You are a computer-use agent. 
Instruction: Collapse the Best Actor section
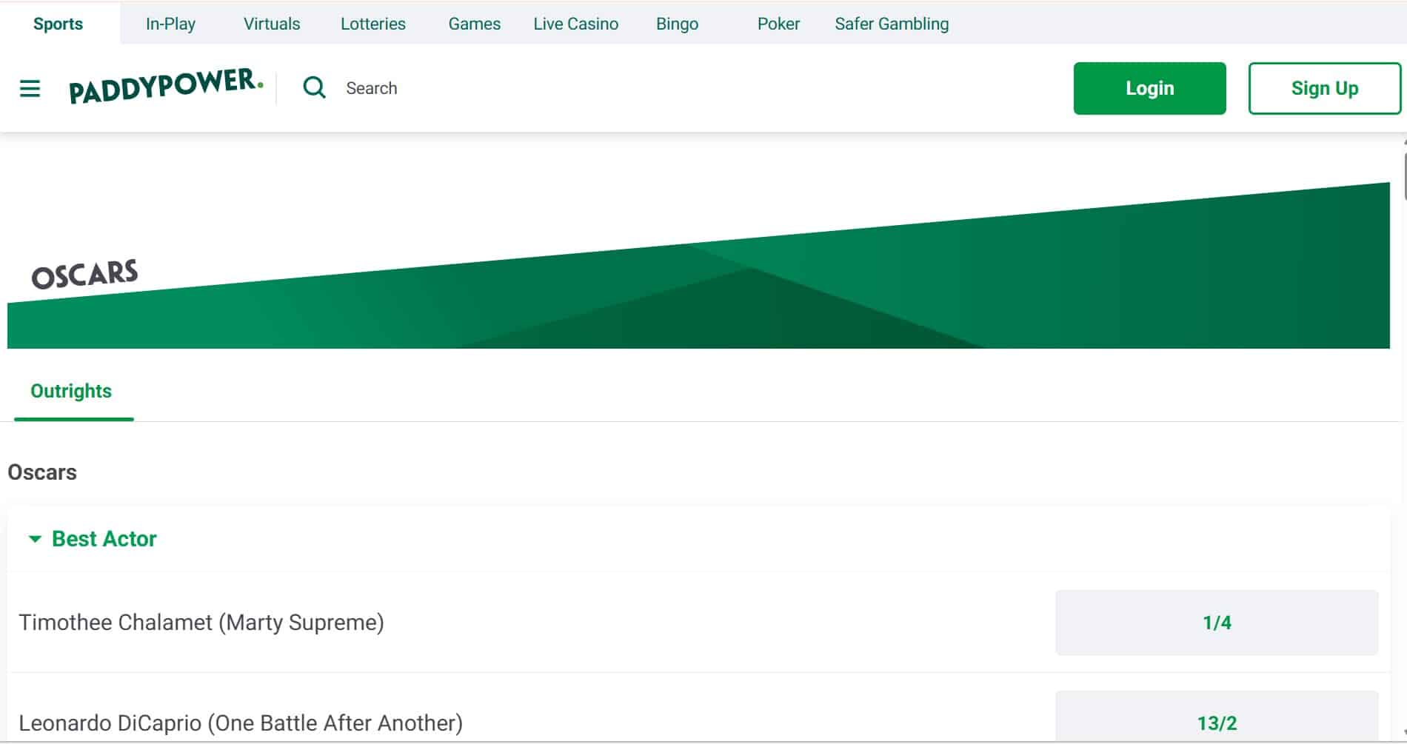(x=35, y=539)
